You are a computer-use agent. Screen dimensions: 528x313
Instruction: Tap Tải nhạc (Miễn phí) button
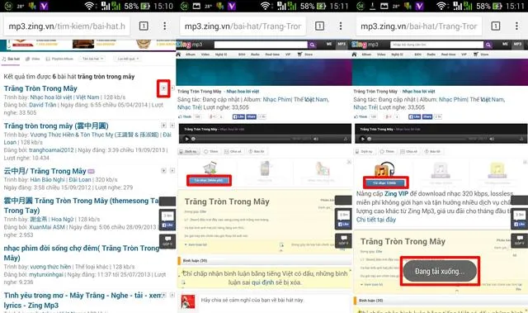click(x=209, y=181)
